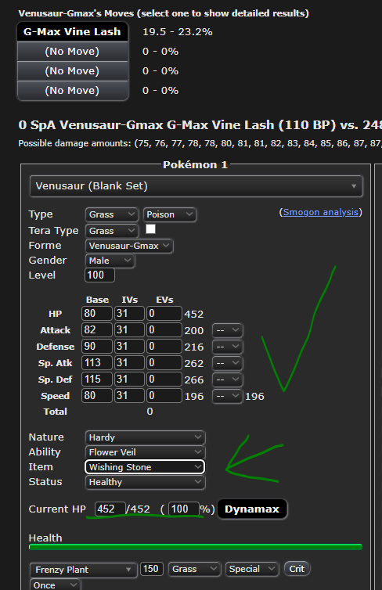382x590 pixels.
Task: Click the HP percent input field
Action: click(x=184, y=509)
